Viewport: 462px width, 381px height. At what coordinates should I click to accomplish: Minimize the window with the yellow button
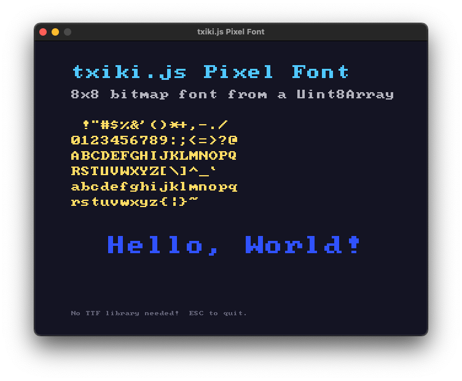tap(55, 32)
